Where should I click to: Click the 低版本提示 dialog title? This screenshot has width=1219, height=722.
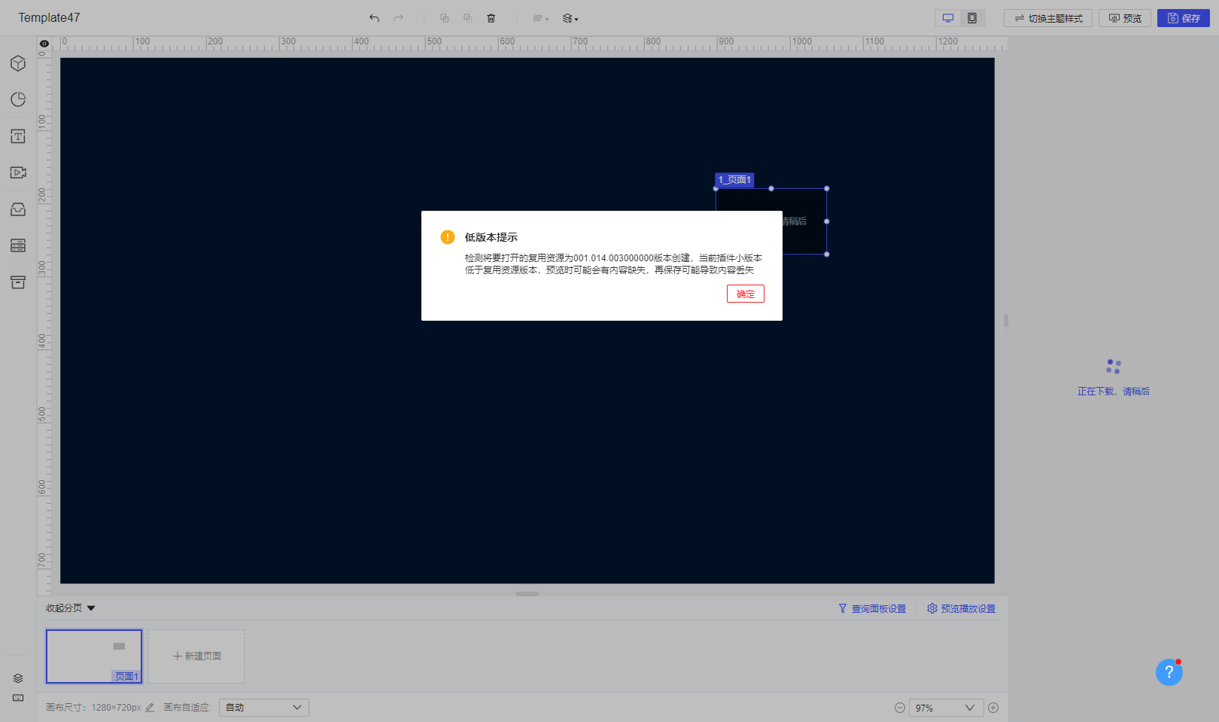(x=491, y=237)
